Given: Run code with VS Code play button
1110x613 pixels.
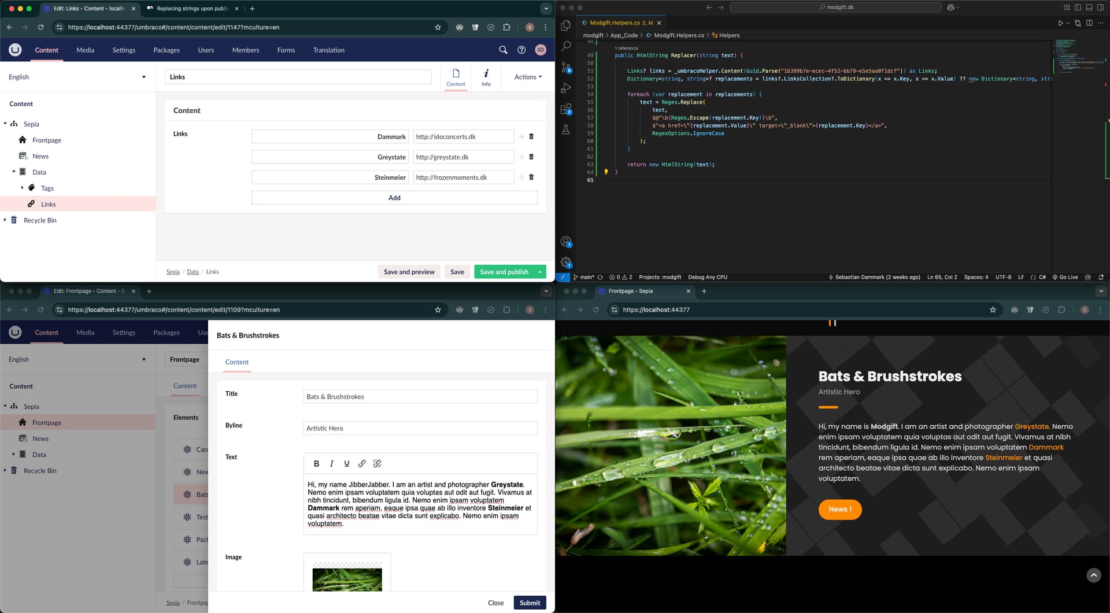Looking at the screenshot, I should pyautogui.click(x=1060, y=23).
